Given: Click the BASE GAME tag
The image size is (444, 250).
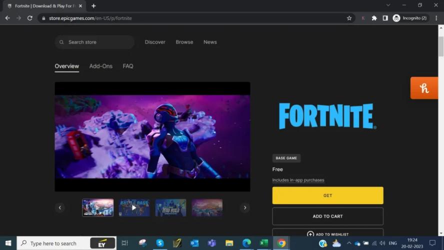Looking at the screenshot, I should tap(286, 158).
